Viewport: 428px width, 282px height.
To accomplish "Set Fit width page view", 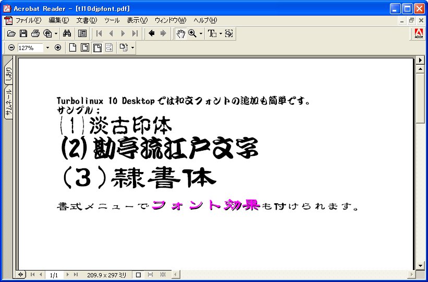I will pyautogui.click(x=97, y=48).
